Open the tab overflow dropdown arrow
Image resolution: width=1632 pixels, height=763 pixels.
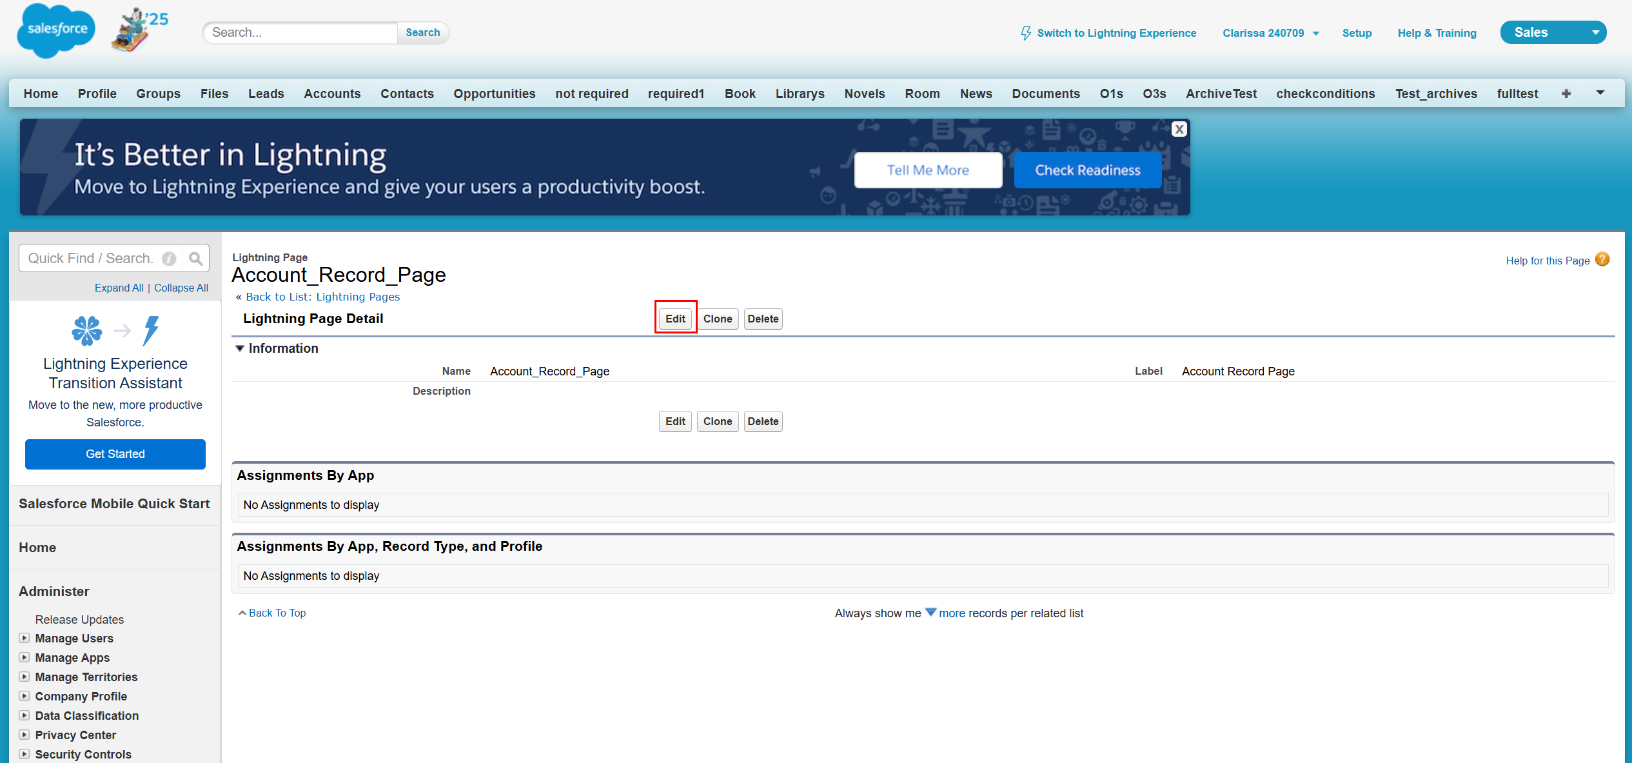click(1600, 93)
